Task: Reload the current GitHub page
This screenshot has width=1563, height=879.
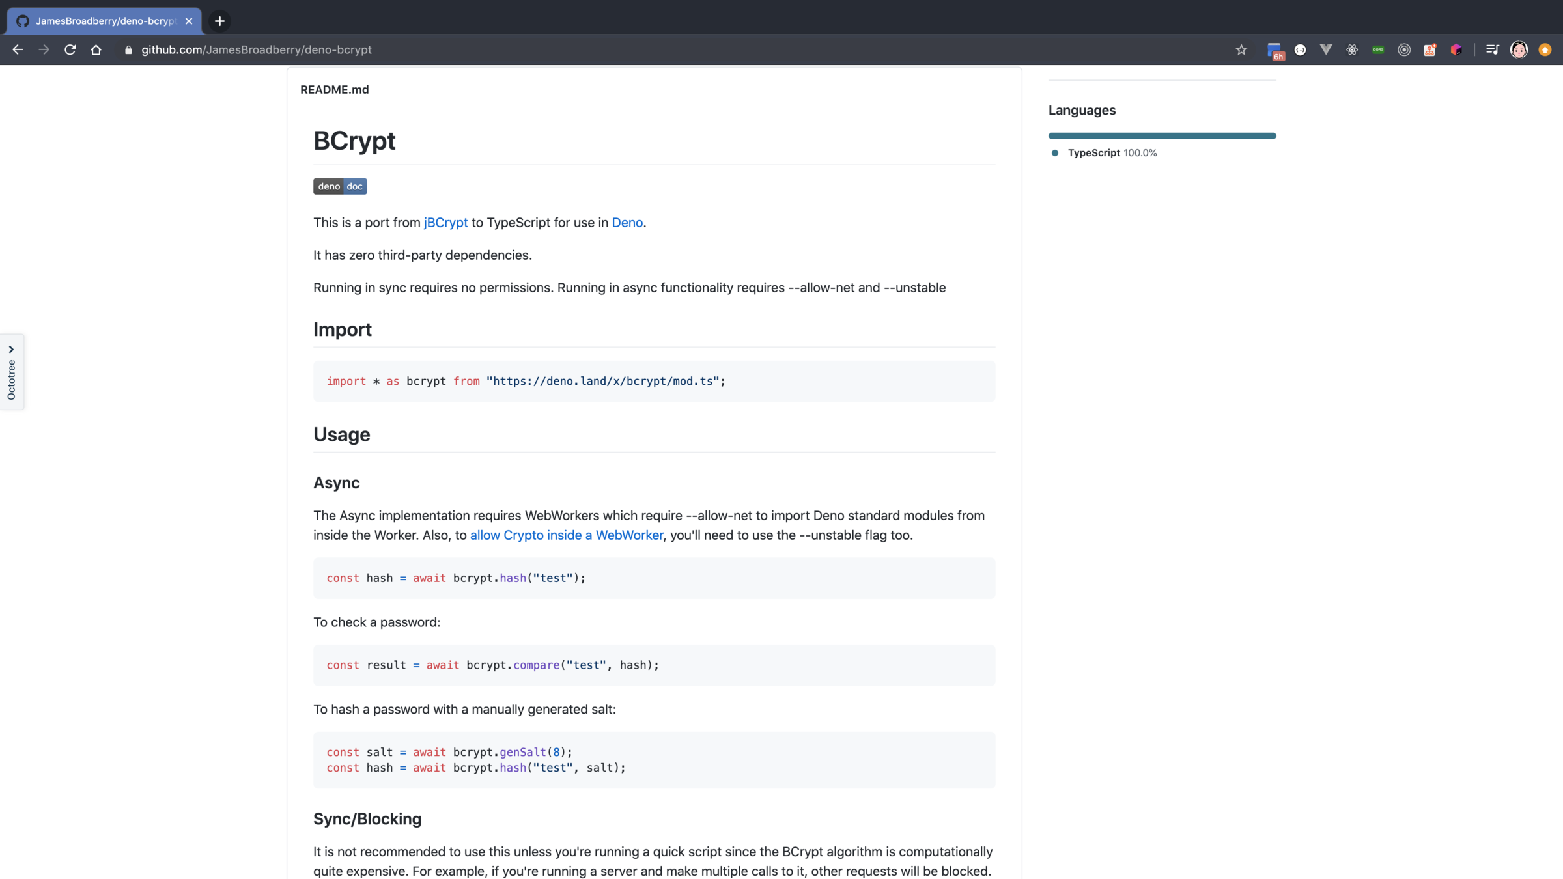Action: pyautogui.click(x=70, y=49)
